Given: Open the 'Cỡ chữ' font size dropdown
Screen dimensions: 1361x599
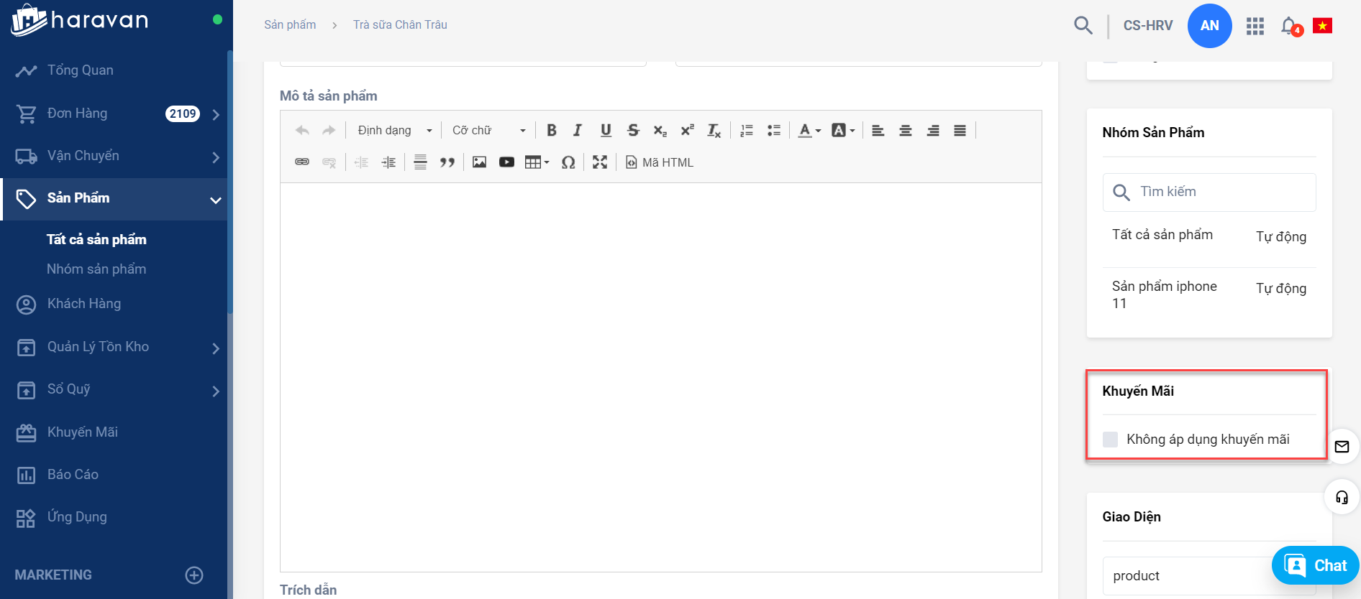Looking at the screenshot, I should pyautogui.click(x=488, y=130).
